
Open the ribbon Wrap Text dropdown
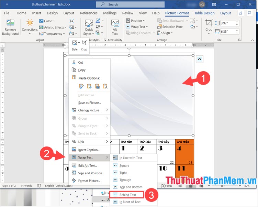tap(137, 27)
